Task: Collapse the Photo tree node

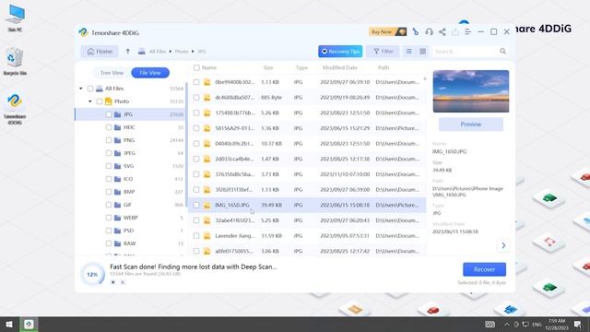Action: point(90,101)
